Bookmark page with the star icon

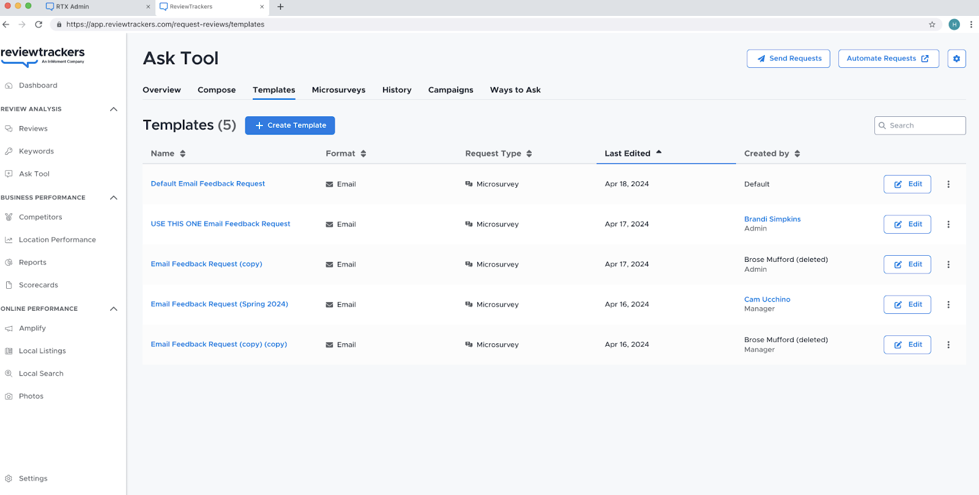932,24
